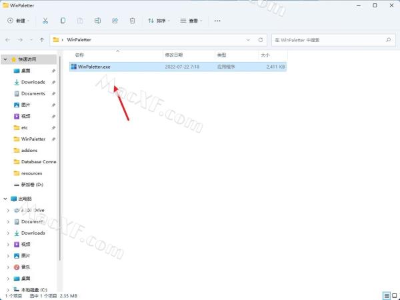
Task: Open Music (音乐) under This PC
Action: point(25,267)
